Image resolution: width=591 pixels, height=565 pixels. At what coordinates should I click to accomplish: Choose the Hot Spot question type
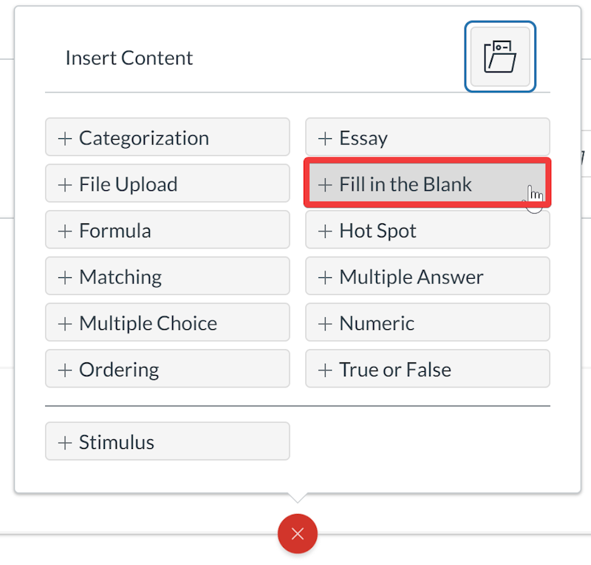pos(427,230)
